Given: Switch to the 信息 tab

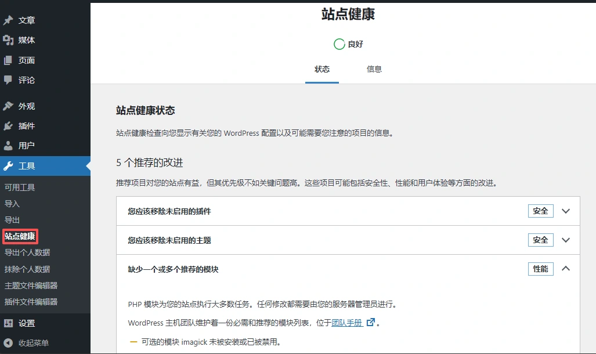Looking at the screenshot, I should pyautogui.click(x=374, y=69).
